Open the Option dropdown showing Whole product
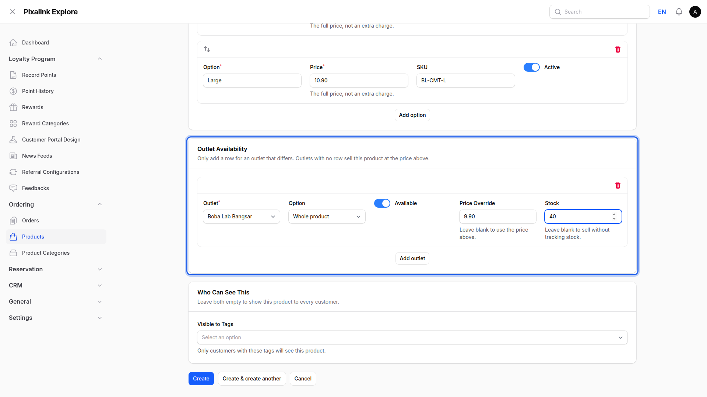 pyautogui.click(x=327, y=217)
